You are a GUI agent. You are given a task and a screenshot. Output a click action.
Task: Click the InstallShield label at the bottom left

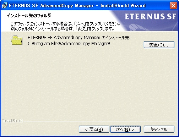[x=12, y=121]
